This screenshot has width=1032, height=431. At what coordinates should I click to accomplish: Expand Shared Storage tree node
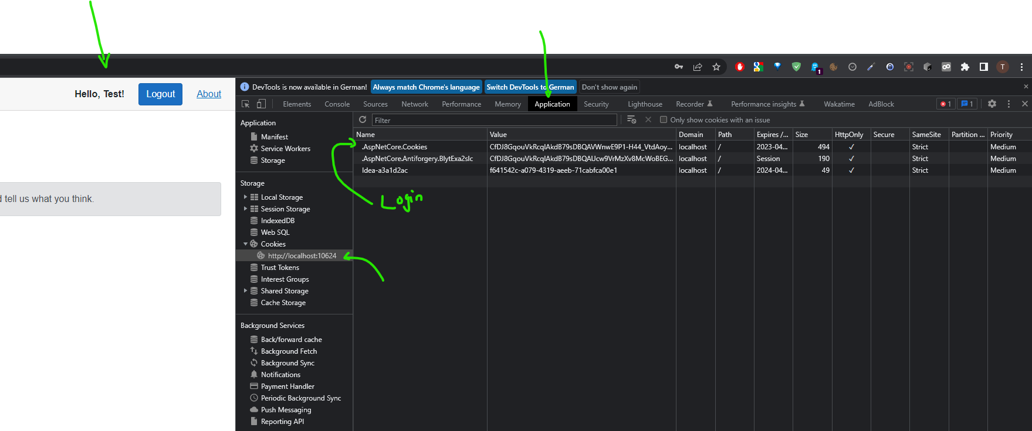pos(245,291)
